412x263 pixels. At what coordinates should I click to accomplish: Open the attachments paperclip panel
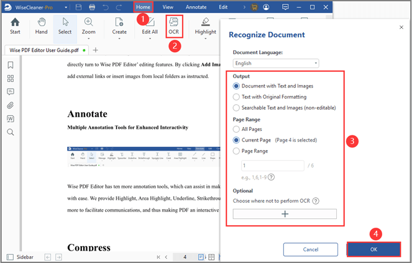click(10, 105)
